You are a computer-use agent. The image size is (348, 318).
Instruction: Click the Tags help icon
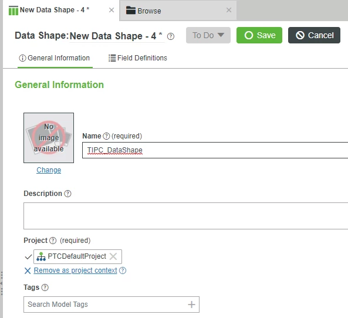click(x=45, y=287)
